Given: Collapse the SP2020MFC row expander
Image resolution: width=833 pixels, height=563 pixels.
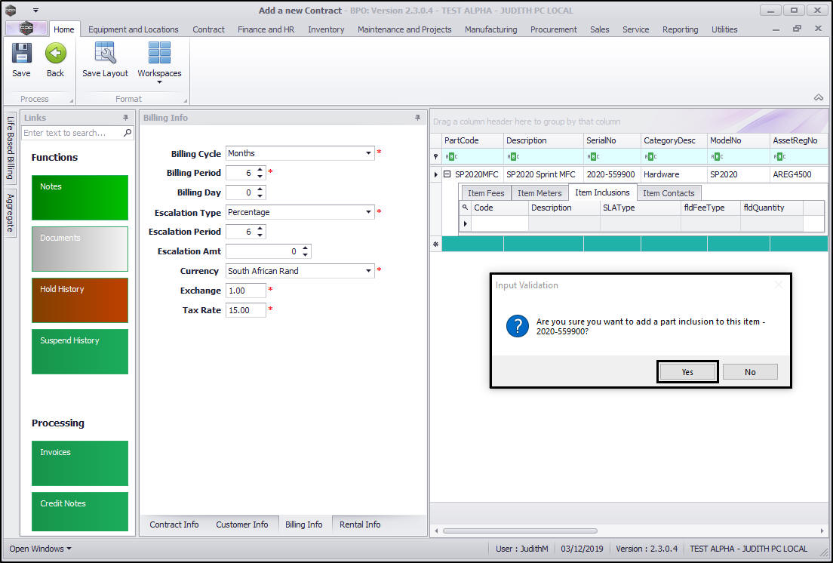Looking at the screenshot, I should point(447,174).
